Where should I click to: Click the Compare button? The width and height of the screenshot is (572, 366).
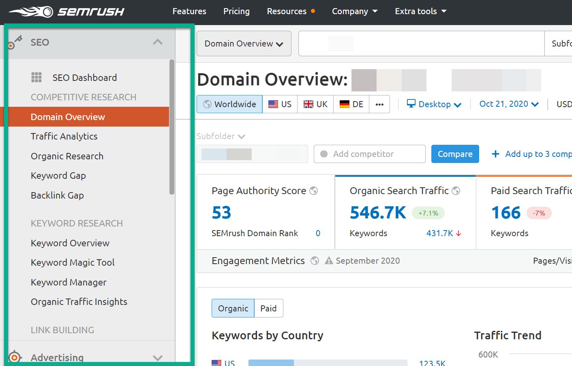click(x=455, y=154)
